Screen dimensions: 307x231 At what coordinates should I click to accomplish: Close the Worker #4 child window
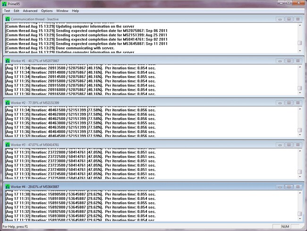298,187
